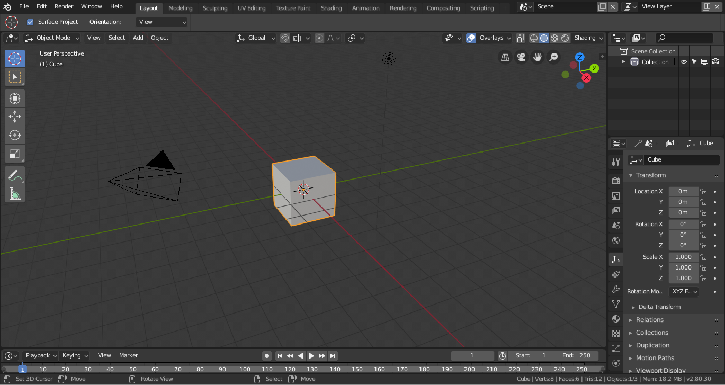Toggle proportional editing button
Image resolution: width=725 pixels, height=385 pixels.
(319, 38)
